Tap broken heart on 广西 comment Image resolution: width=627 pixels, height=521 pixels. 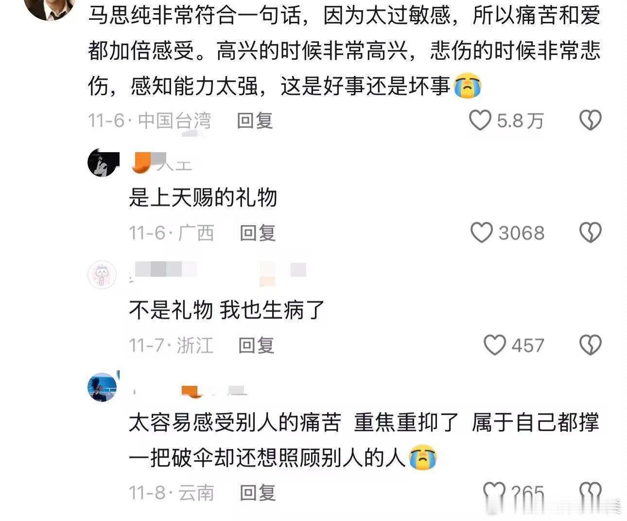pyautogui.click(x=591, y=232)
